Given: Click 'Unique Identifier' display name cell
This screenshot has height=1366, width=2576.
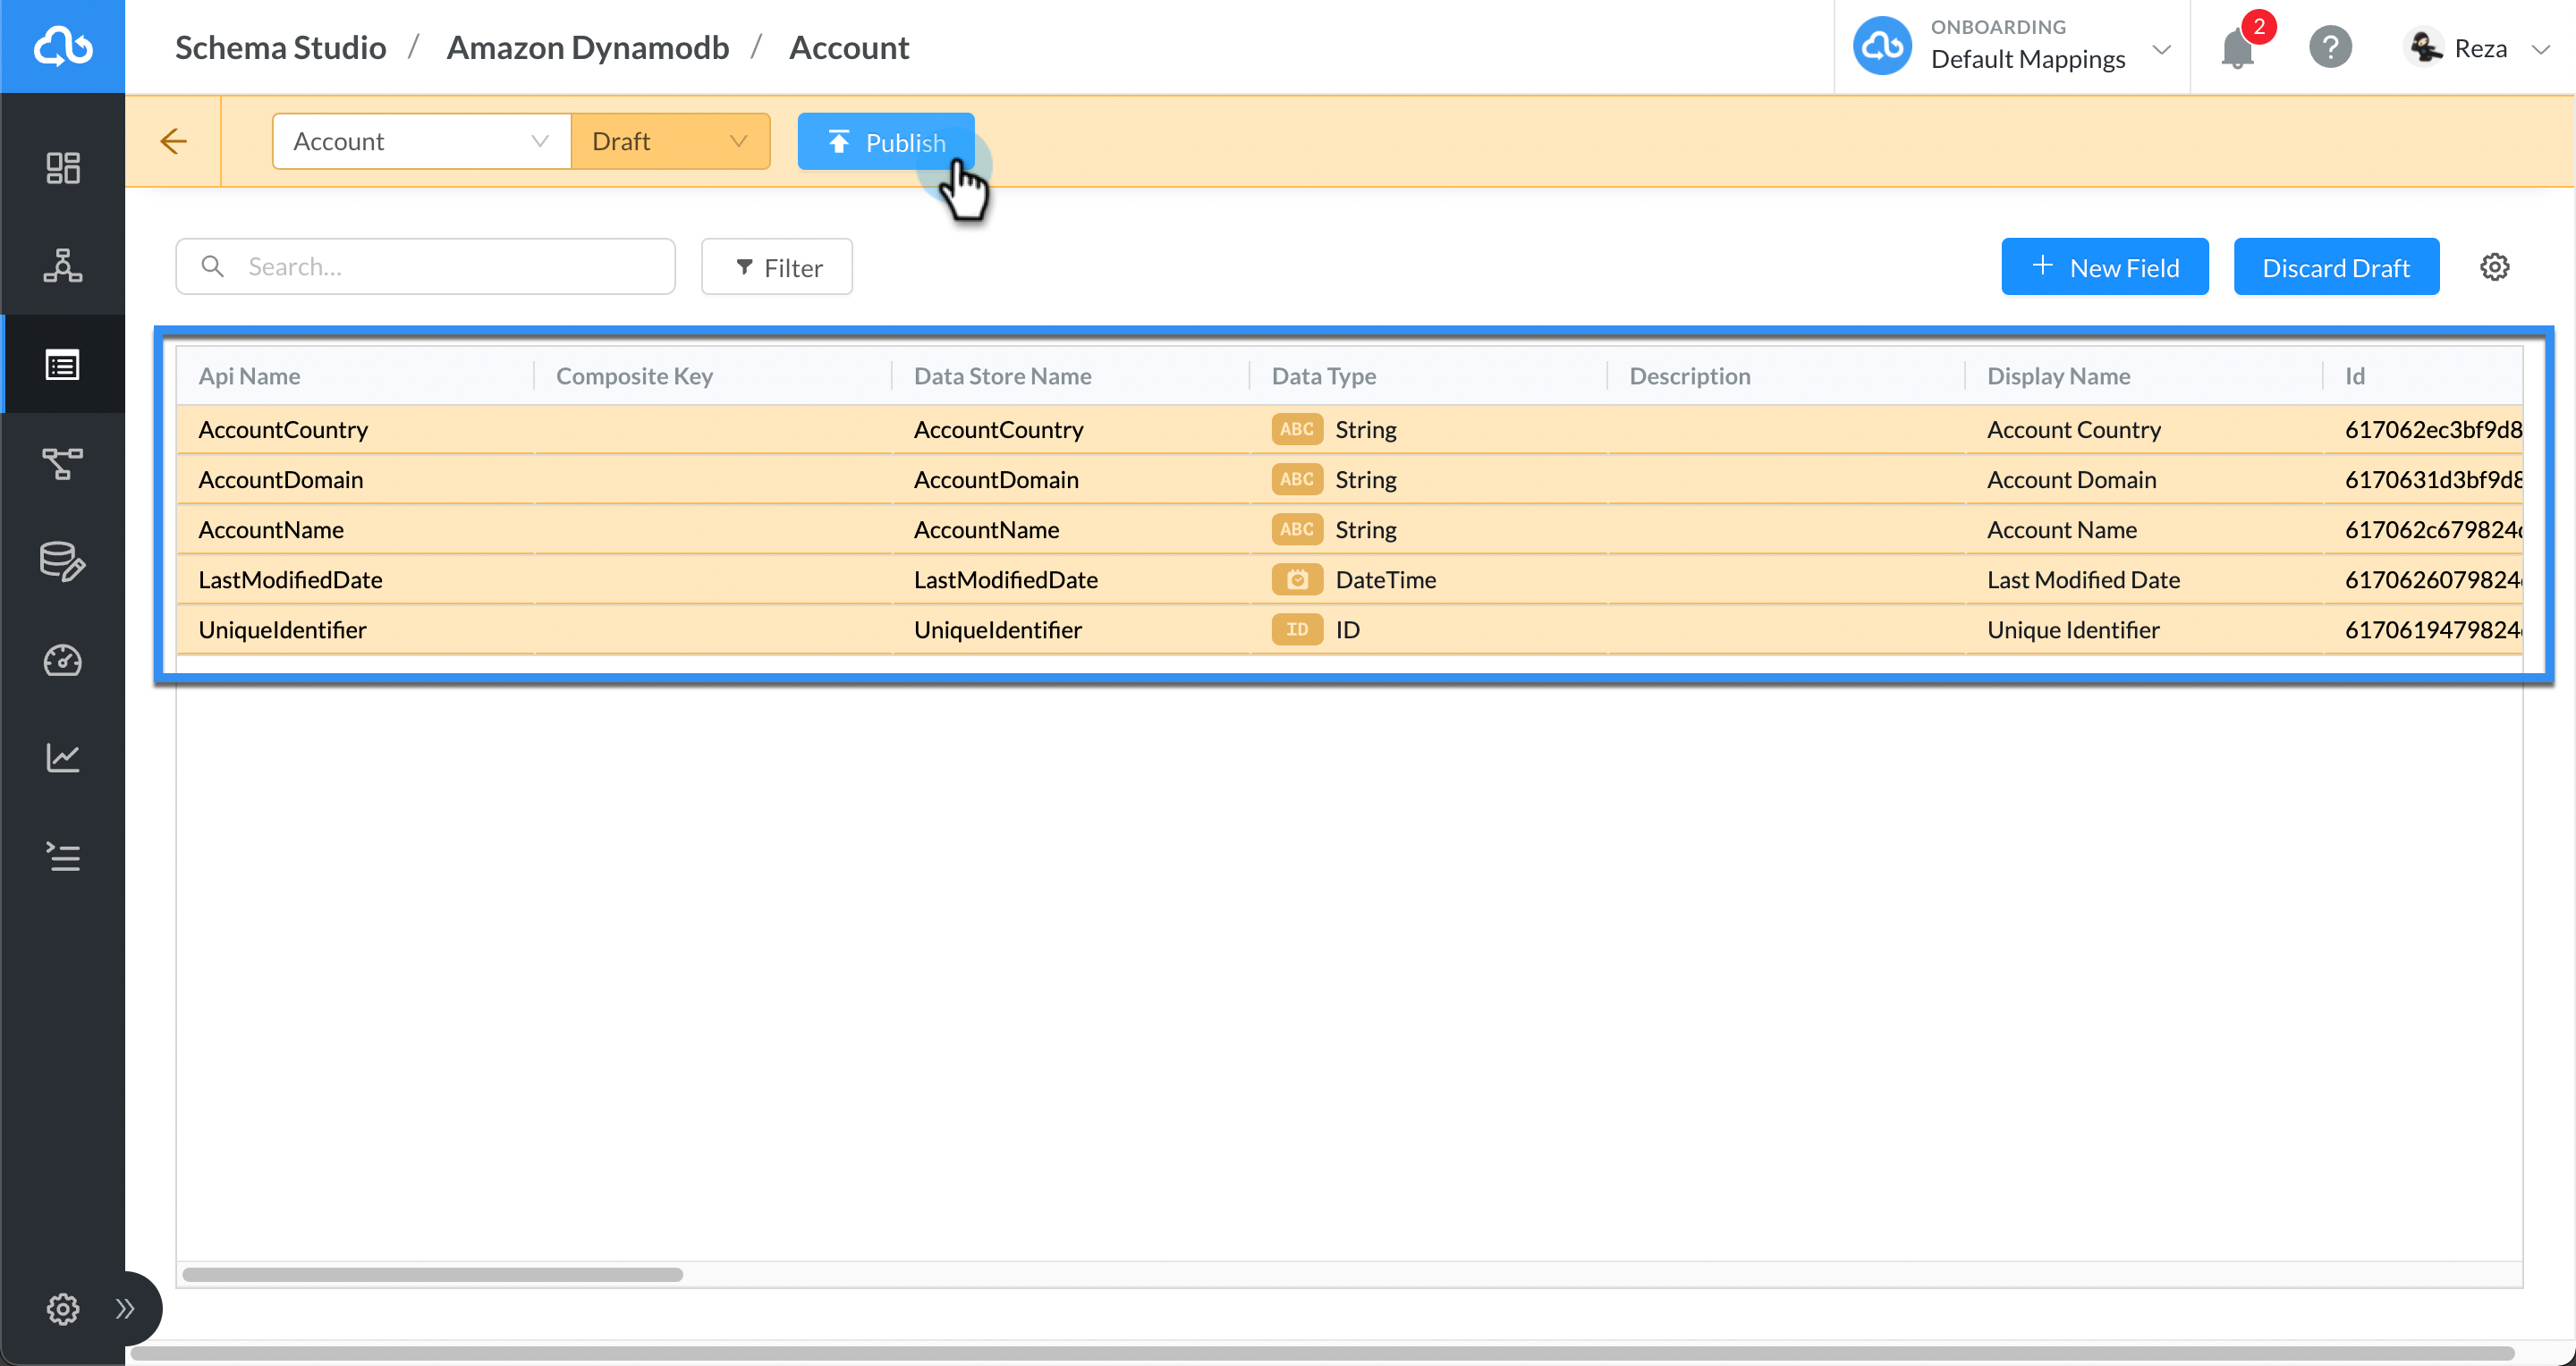Looking at the screenshot, I should (x=2073, y=629).
